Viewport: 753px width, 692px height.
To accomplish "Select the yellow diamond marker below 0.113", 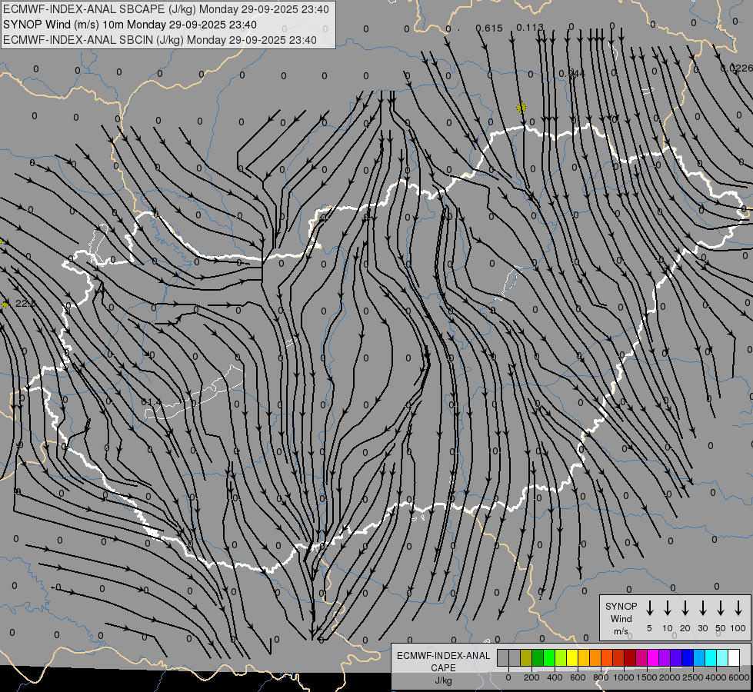I will click(521, 107).
